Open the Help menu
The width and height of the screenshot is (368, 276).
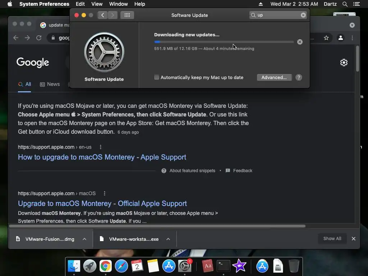point(140,4)
